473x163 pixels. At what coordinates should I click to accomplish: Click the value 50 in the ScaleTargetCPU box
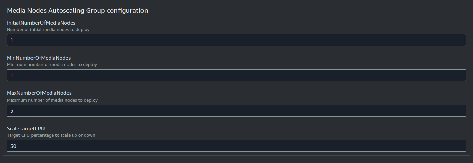point(13,146)
